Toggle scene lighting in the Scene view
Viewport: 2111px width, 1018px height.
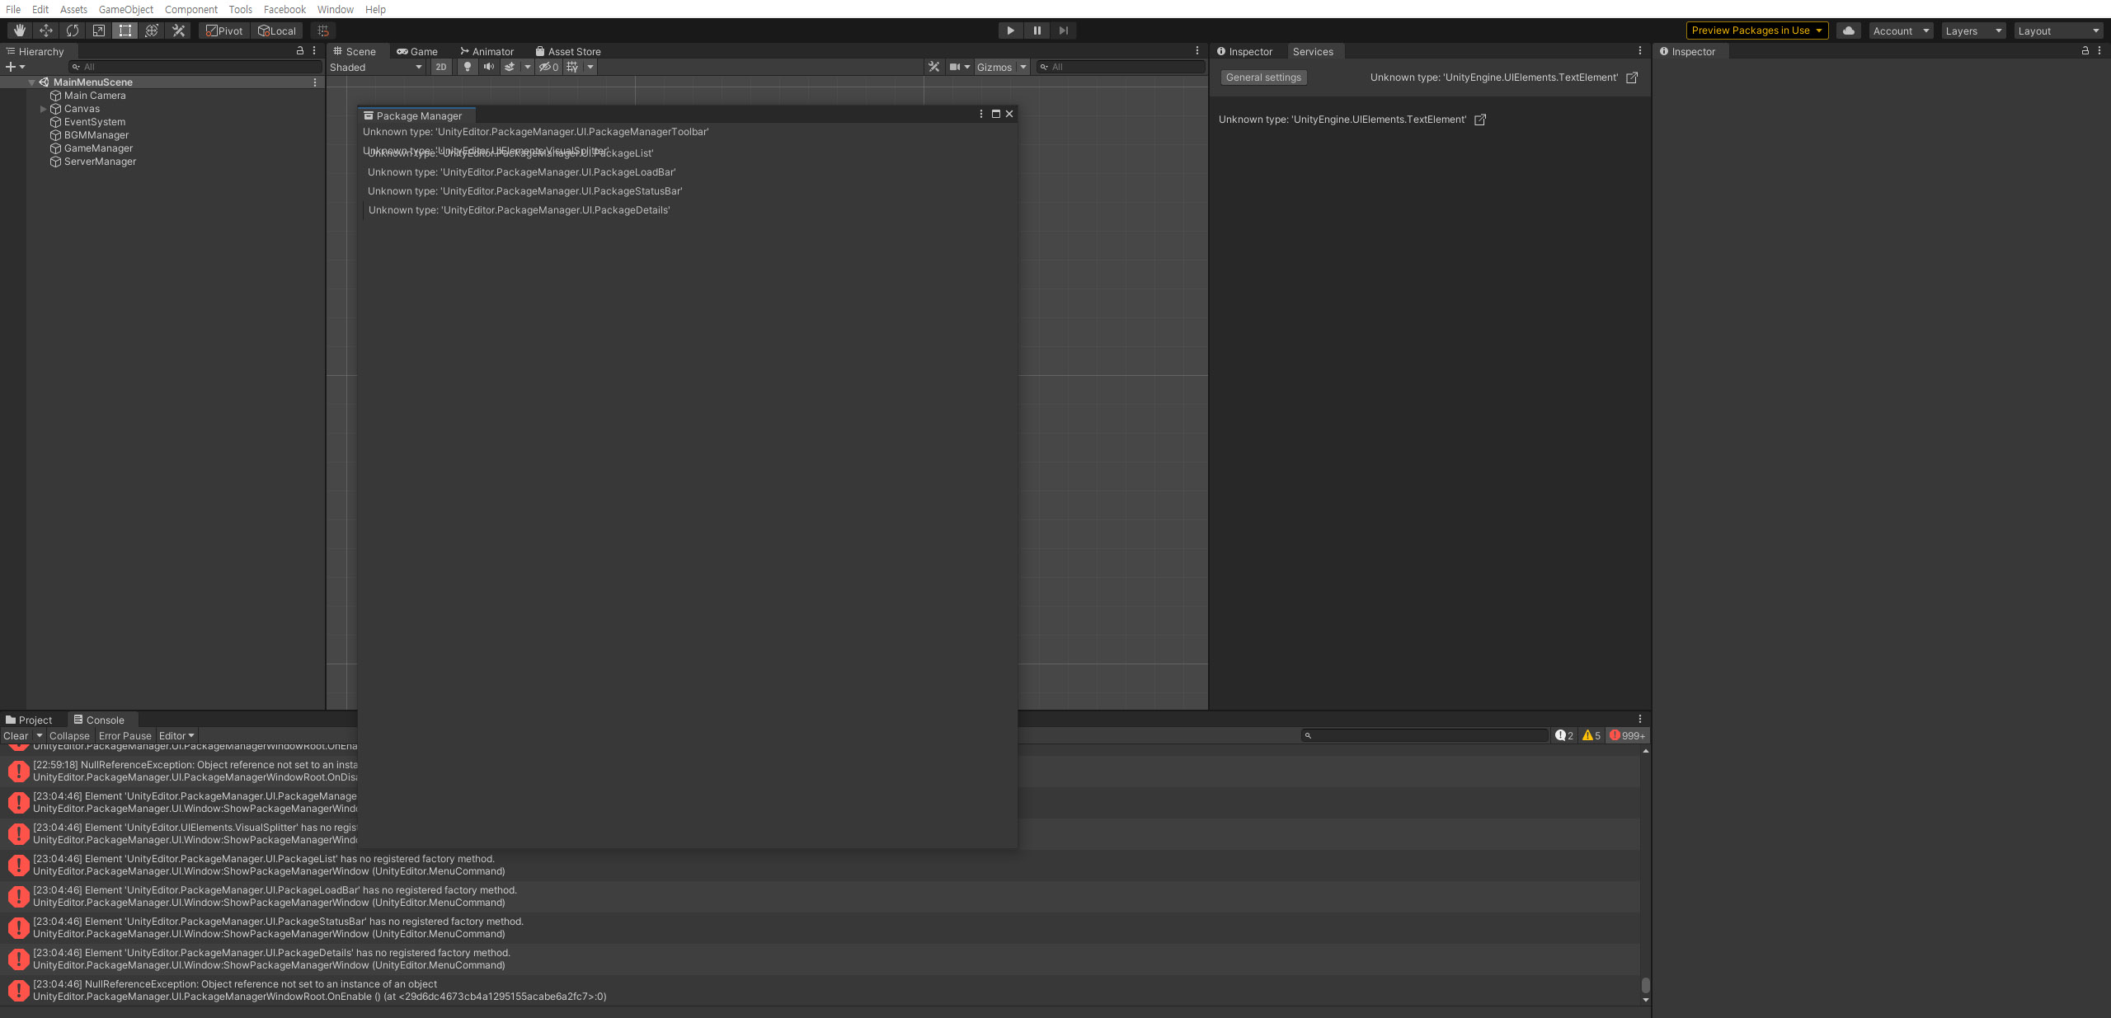[468, 67]
